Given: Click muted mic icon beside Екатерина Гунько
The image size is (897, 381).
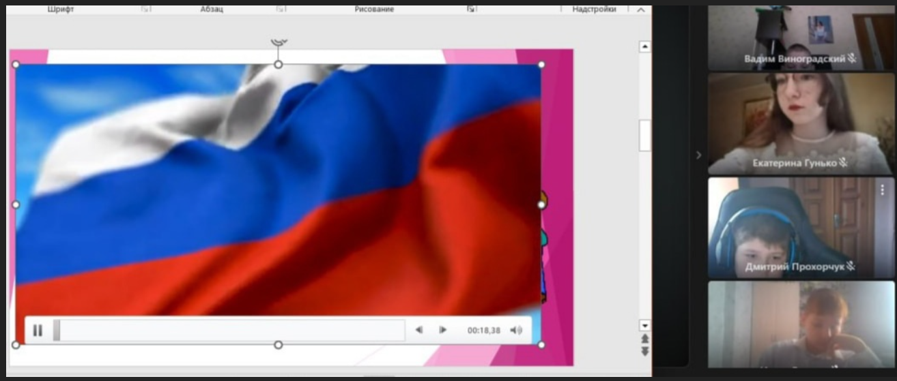Looking at the screenshot, I should (843, 163).
